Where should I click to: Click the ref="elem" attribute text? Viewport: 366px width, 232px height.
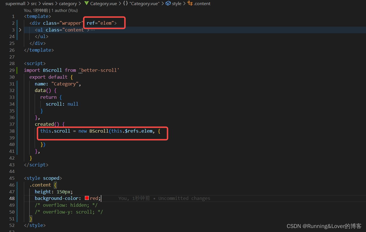click(x=100, y=23)
